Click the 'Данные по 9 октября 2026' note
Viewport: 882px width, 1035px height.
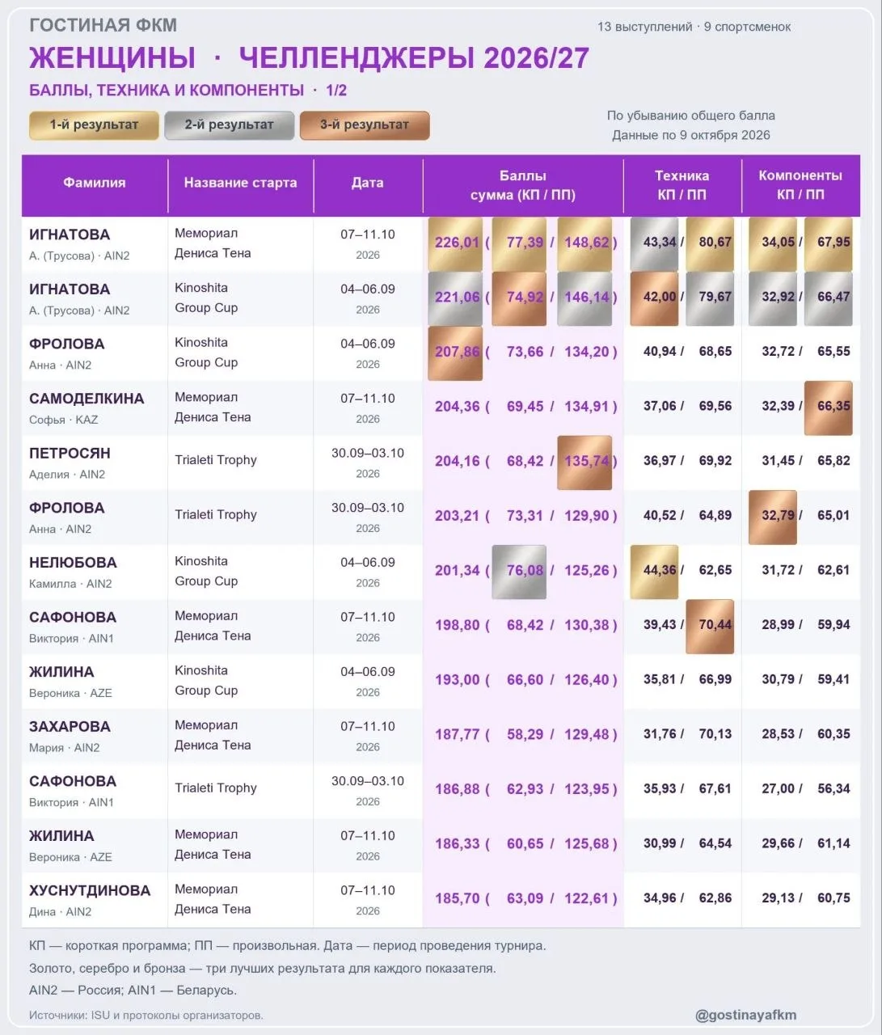[691, 135]
